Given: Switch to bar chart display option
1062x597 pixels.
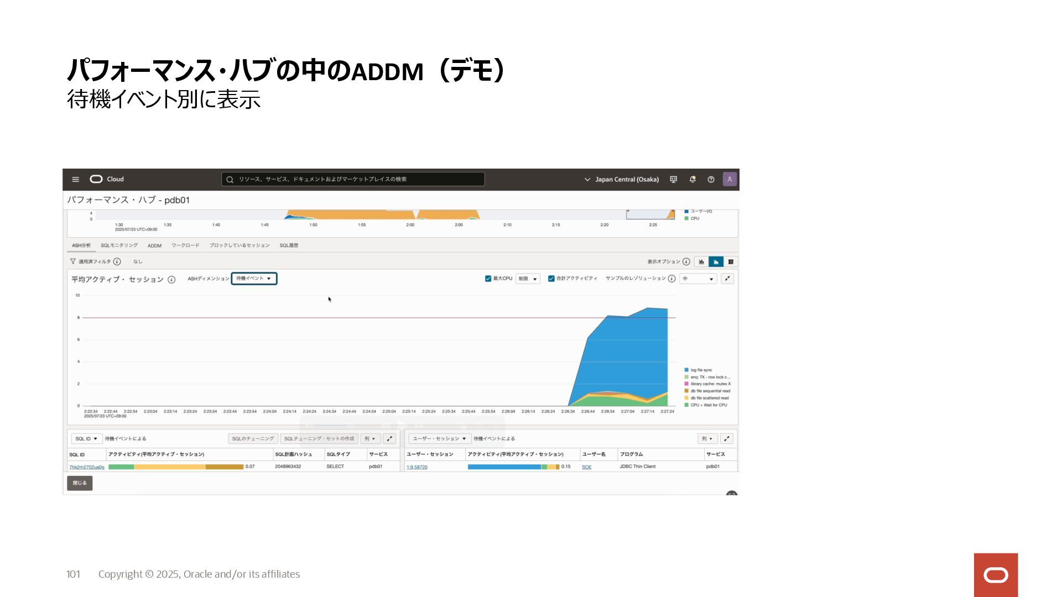Looking at the screenshot, I should tap(701, 261).
